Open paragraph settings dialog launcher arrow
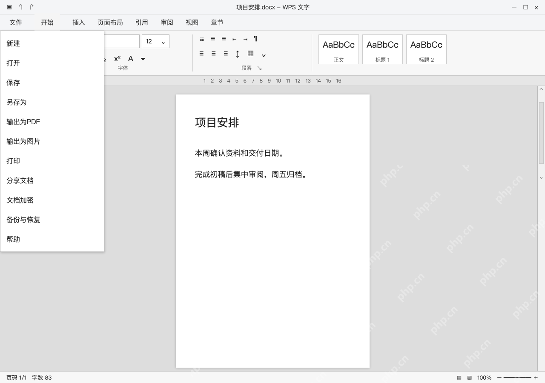This screenshot has height=383, width=545. (x=259, y=68)
